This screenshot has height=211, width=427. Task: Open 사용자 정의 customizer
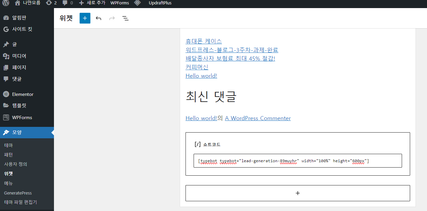click(x=16, y=164)
